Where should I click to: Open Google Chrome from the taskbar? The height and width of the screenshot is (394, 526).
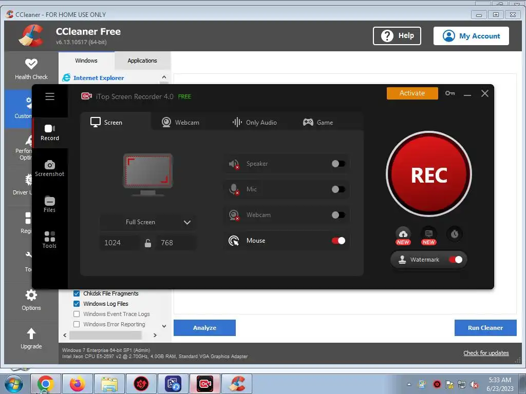pos(46,384)
